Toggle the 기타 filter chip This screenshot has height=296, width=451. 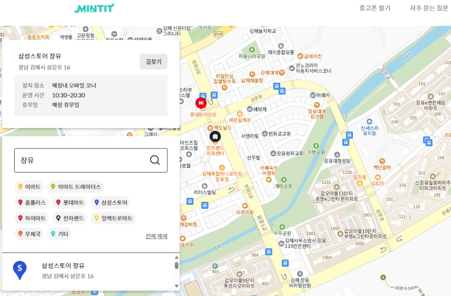(x=59, y=234)
